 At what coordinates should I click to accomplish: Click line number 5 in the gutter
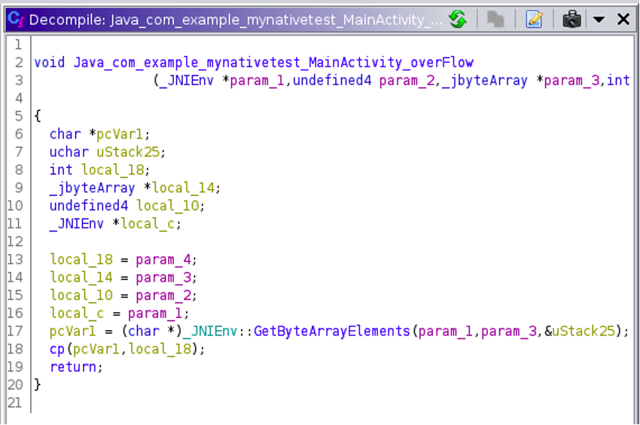pos(19,116)
